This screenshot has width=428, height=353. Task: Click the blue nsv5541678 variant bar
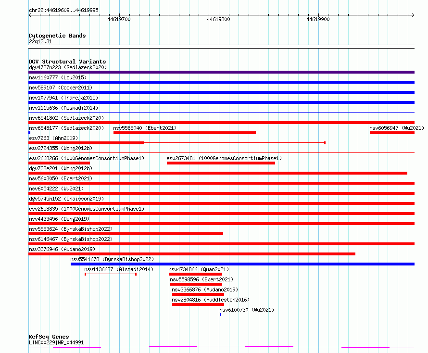tap(242, 264)
